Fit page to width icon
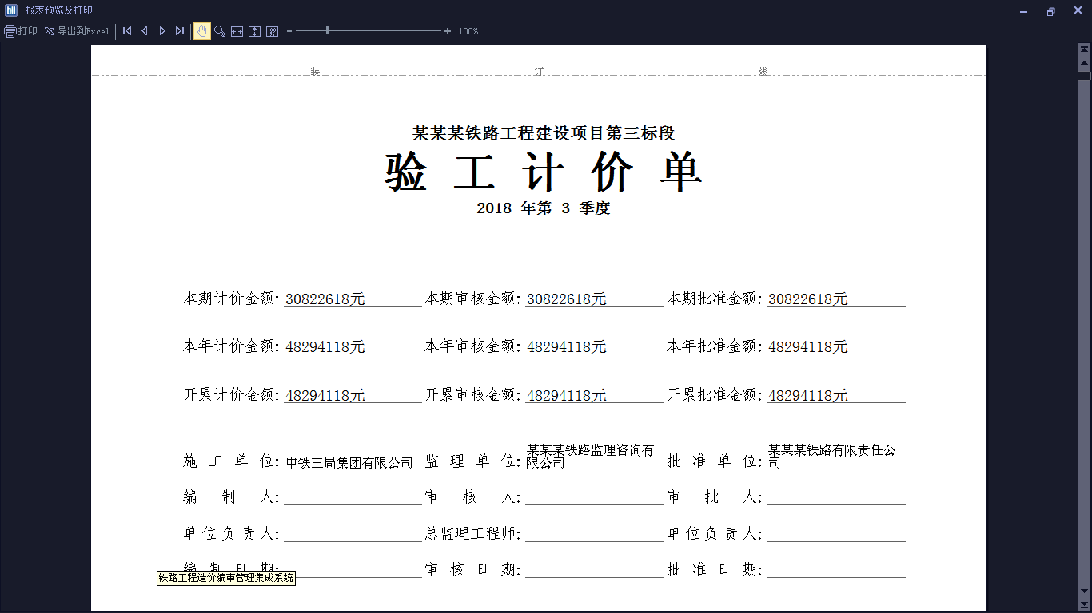Screen dimensions: 1092x613 coord(237,31)
